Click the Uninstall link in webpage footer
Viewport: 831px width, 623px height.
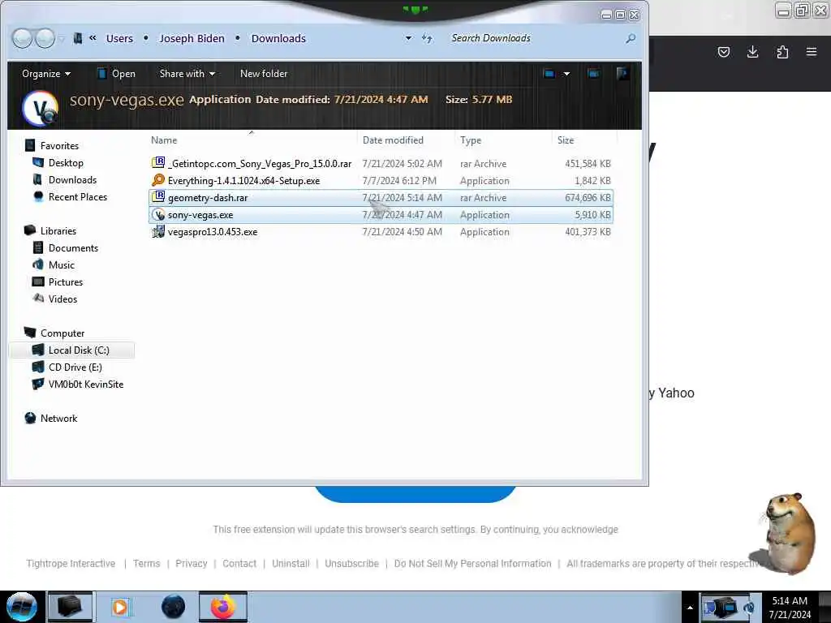[291, 563]
